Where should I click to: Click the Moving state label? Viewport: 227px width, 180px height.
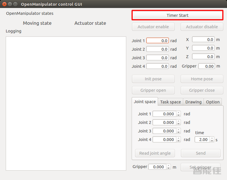pyautogui.click(x=37, y=23)
